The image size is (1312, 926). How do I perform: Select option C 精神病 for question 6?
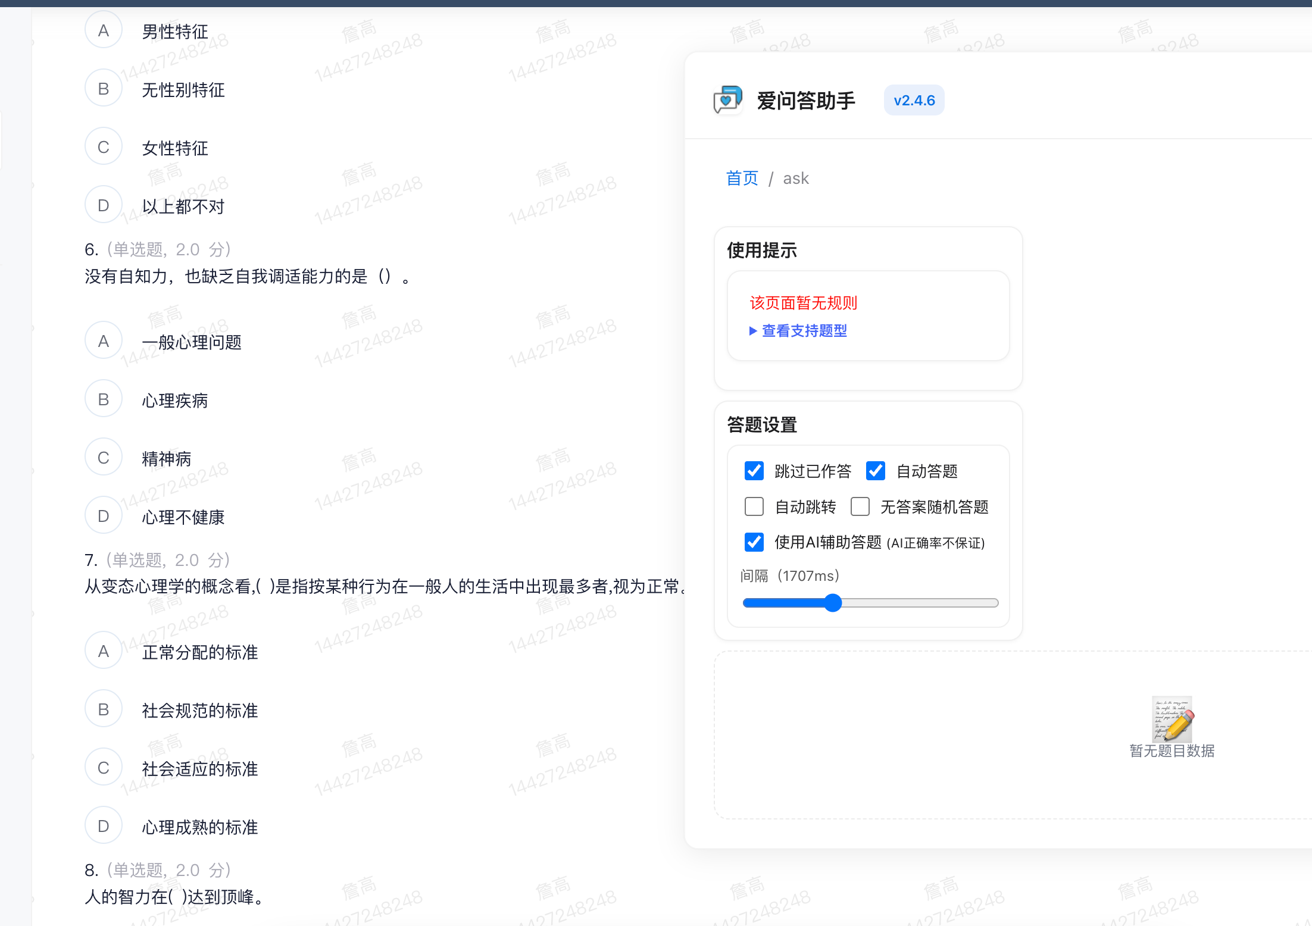point(104,458)
